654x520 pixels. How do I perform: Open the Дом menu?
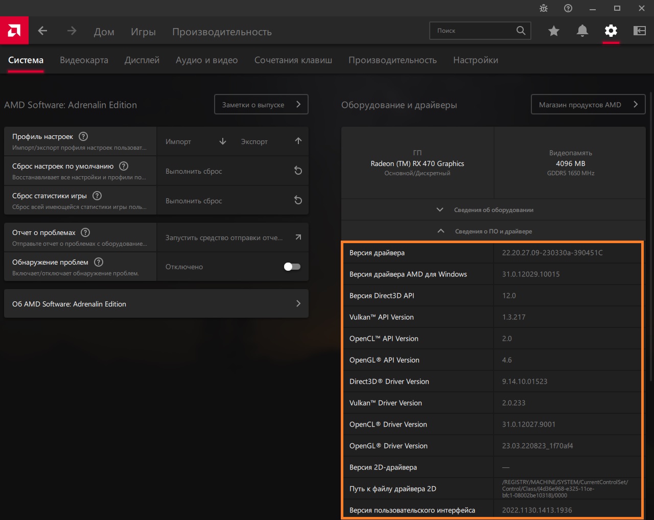[x=104, y=32]
